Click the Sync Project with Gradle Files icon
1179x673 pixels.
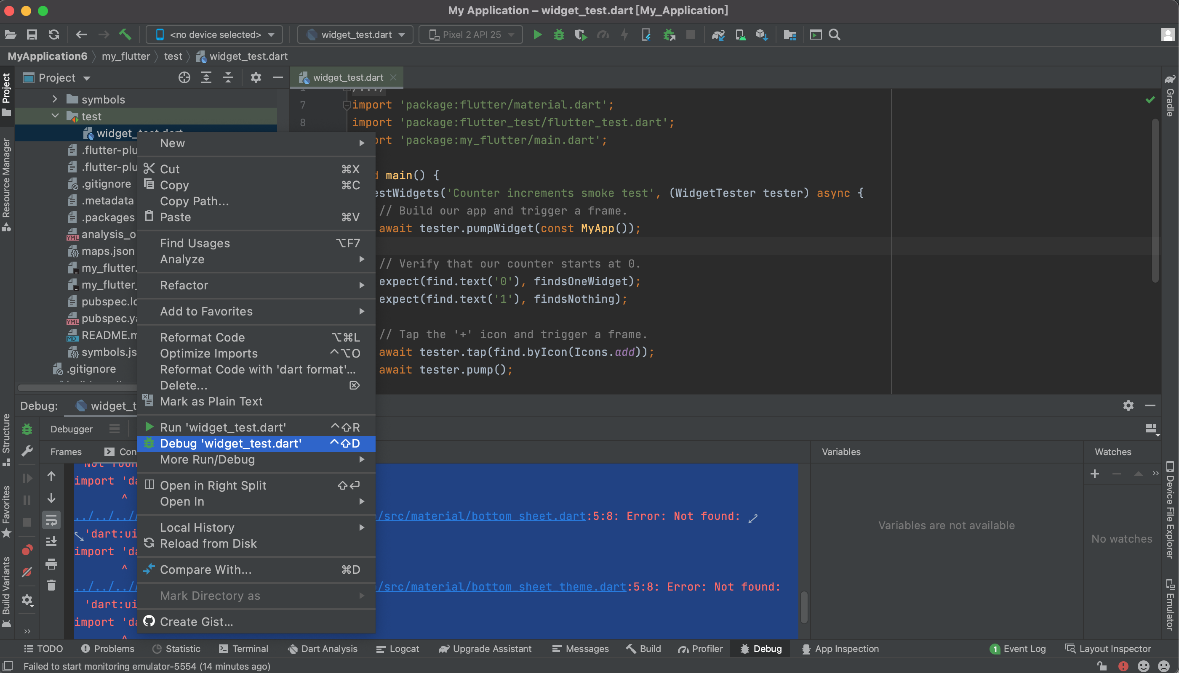pyautogui.click(x=718, y=34)
